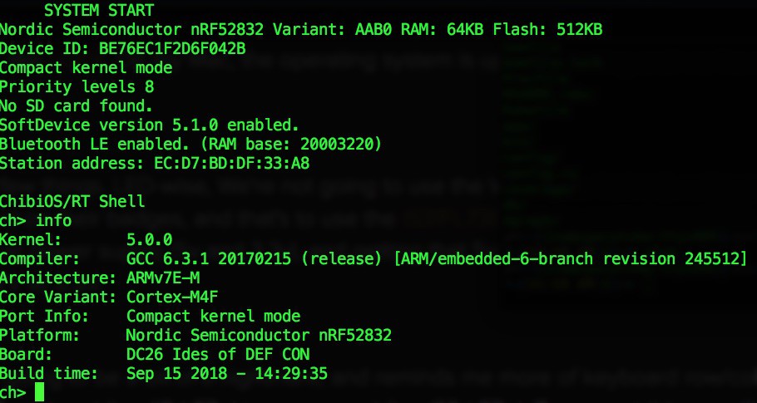
Task: Click the 'ARMv7E-M' architecture value
Action: 163,278
